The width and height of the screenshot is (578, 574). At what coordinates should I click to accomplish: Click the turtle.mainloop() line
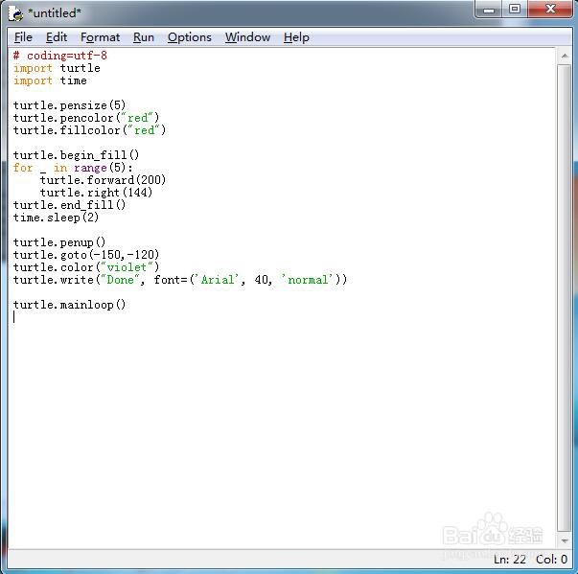pyautogui.click(x=70, y=305)
